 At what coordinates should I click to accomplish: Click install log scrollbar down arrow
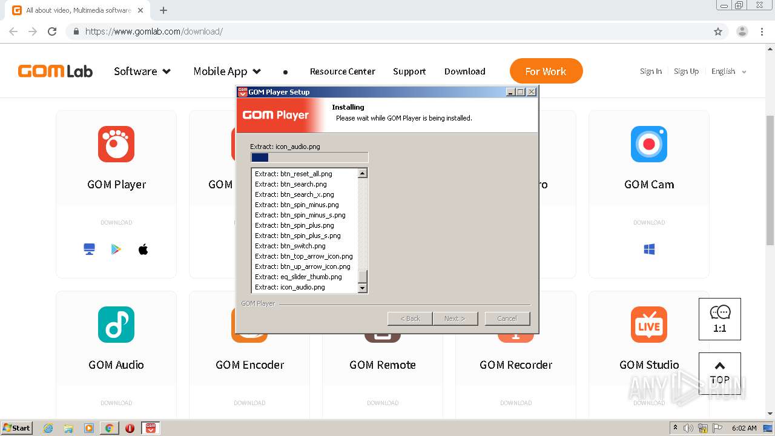(x=363, y=288)
